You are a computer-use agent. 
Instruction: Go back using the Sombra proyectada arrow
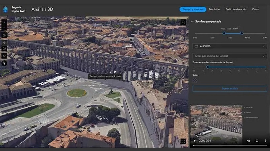(x=192, y=22)
